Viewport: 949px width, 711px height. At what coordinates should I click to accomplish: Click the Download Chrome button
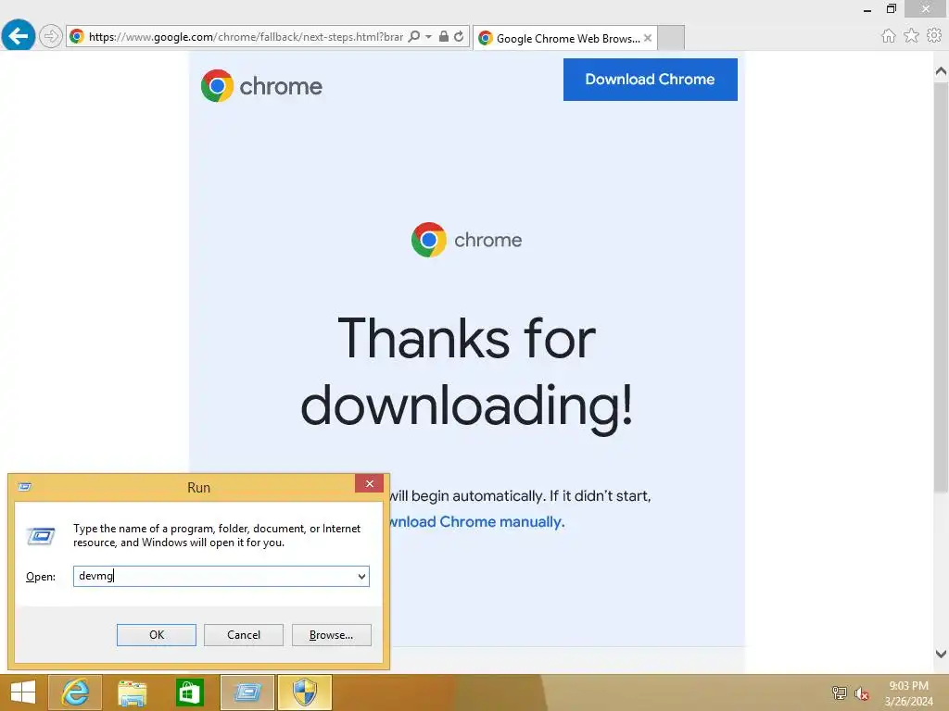point(650,80)
